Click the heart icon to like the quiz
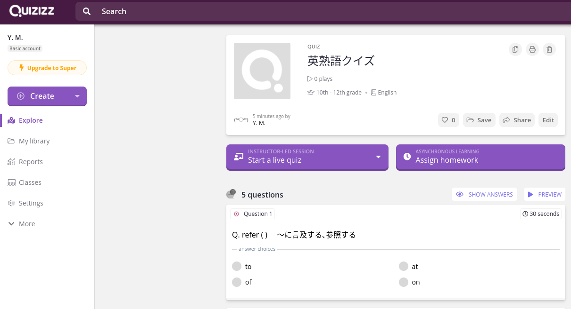 (444, 120)
